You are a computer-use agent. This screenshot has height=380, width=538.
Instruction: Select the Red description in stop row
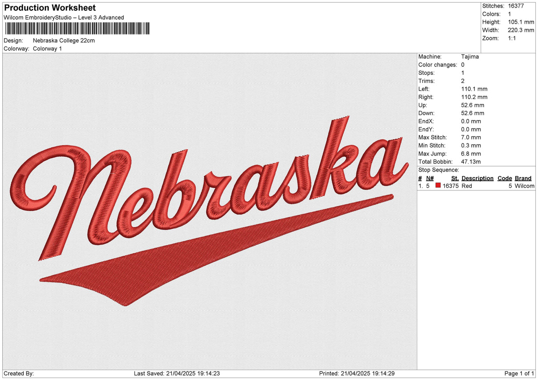467,186
